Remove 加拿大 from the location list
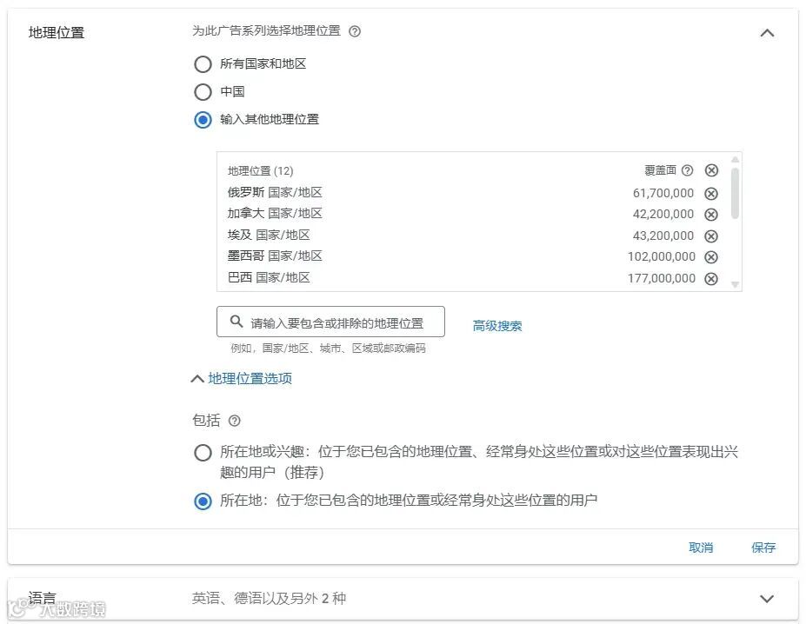 [x=711, y=215]
